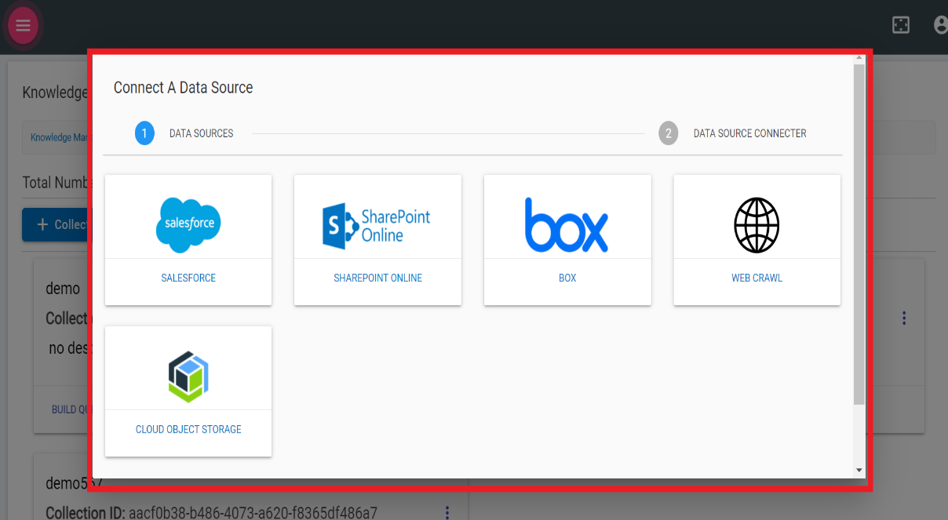Click the step 2 gray circle indicator
The image size is (948, 520).
pyautogui.click(x=668, y=133)
